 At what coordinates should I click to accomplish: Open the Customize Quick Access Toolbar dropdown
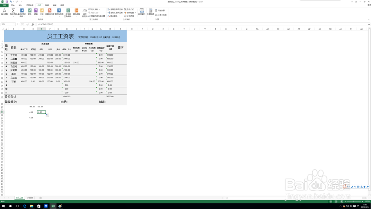(22, 1)
